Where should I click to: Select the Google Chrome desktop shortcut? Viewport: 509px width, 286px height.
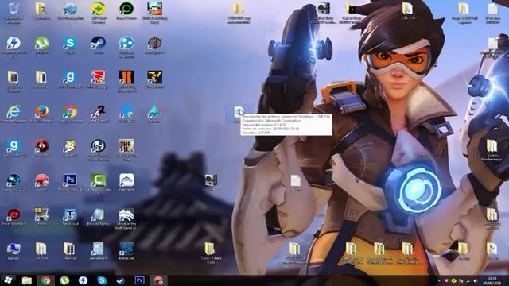pos(70,114)
